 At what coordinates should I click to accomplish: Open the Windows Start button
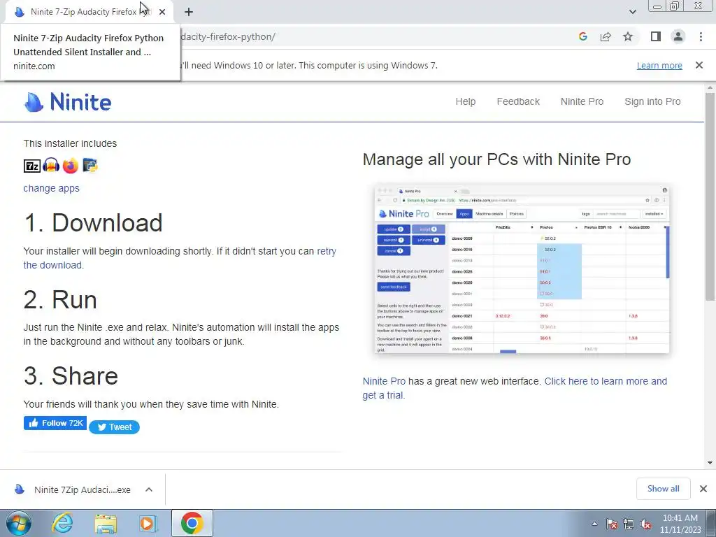[18, 523]
